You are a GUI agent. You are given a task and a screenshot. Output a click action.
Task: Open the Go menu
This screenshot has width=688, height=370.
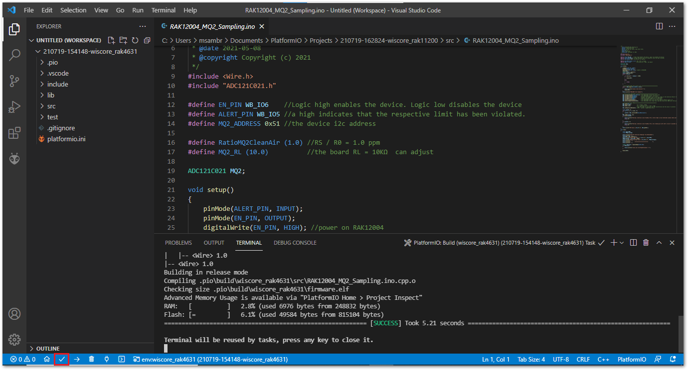[120, 10]
